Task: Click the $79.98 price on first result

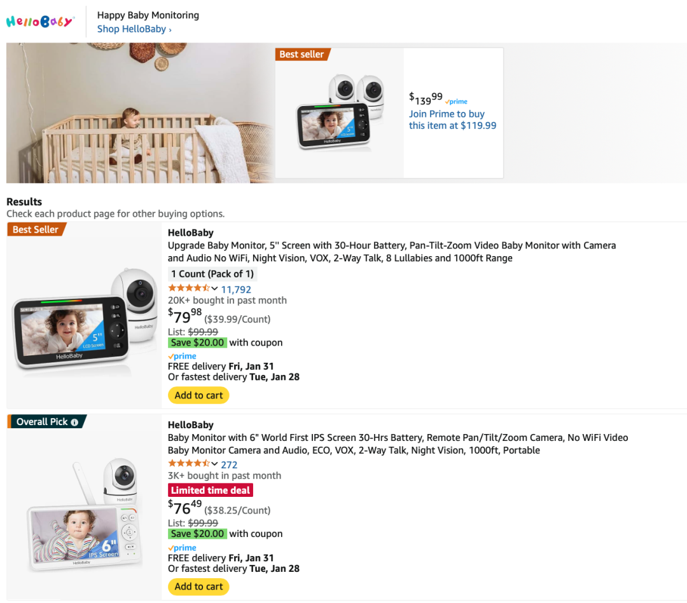Action: 184,316
